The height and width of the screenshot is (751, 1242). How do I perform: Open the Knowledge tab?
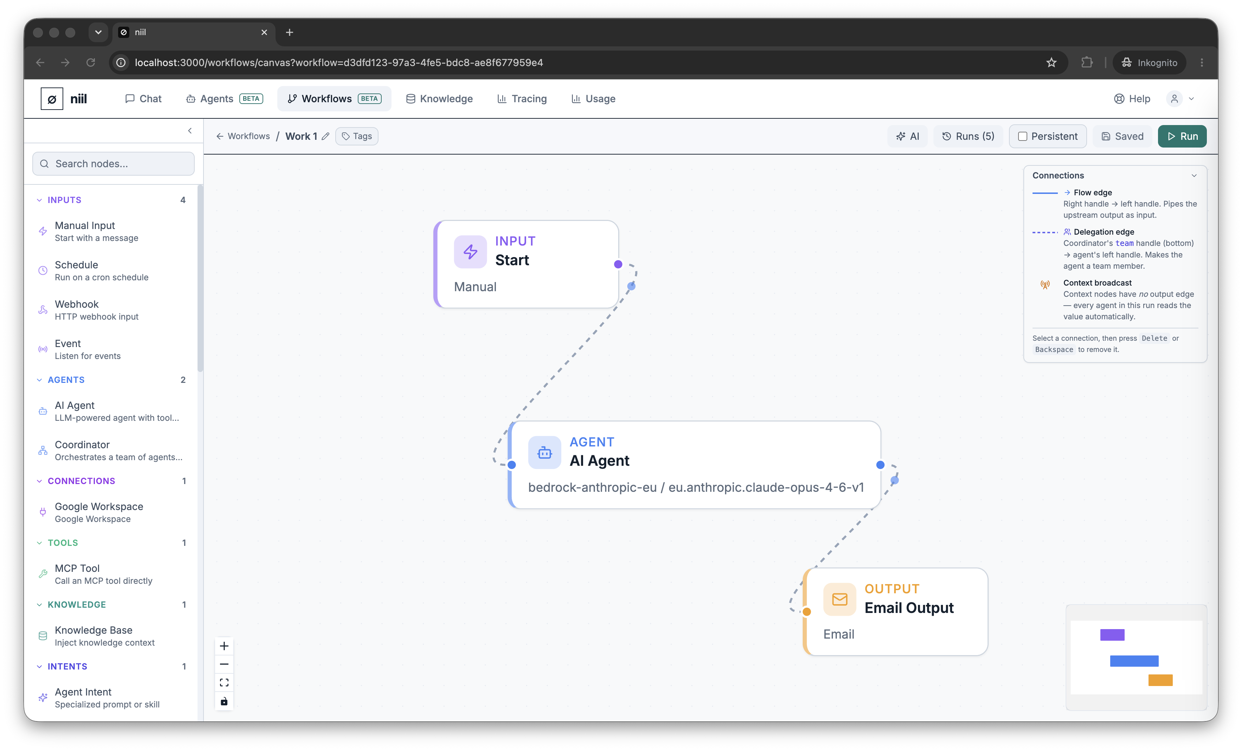click(439, 99)
